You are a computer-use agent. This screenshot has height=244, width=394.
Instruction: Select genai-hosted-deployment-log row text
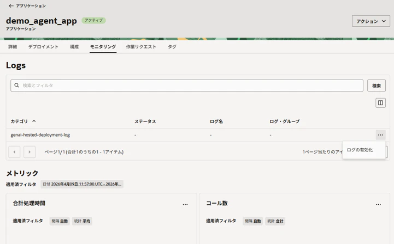pyautogui.click(x=40, y=135)
